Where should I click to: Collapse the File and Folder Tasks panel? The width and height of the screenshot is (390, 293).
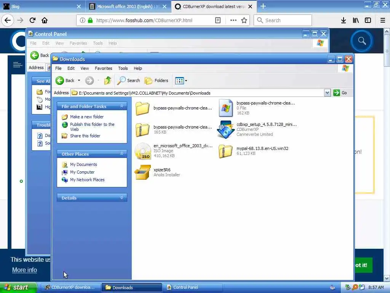(x=121, y=106)
